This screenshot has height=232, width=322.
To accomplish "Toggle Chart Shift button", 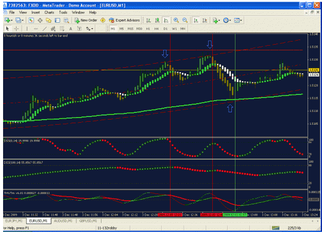I will [x=205, y=20].
